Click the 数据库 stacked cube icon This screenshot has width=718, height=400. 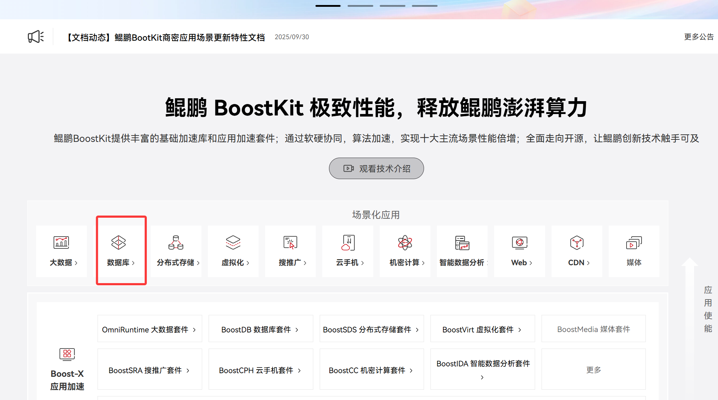[x=119, y=242]
